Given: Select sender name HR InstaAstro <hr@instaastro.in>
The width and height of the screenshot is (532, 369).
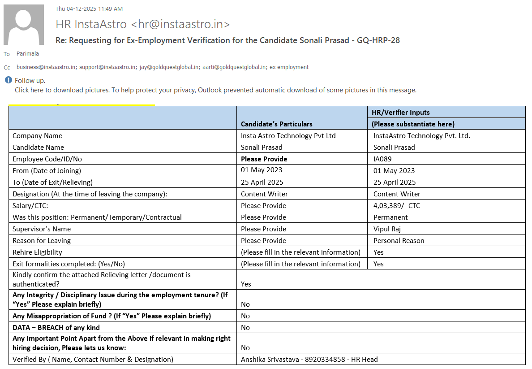Looking at the screenshot, I should pos(143,24).
